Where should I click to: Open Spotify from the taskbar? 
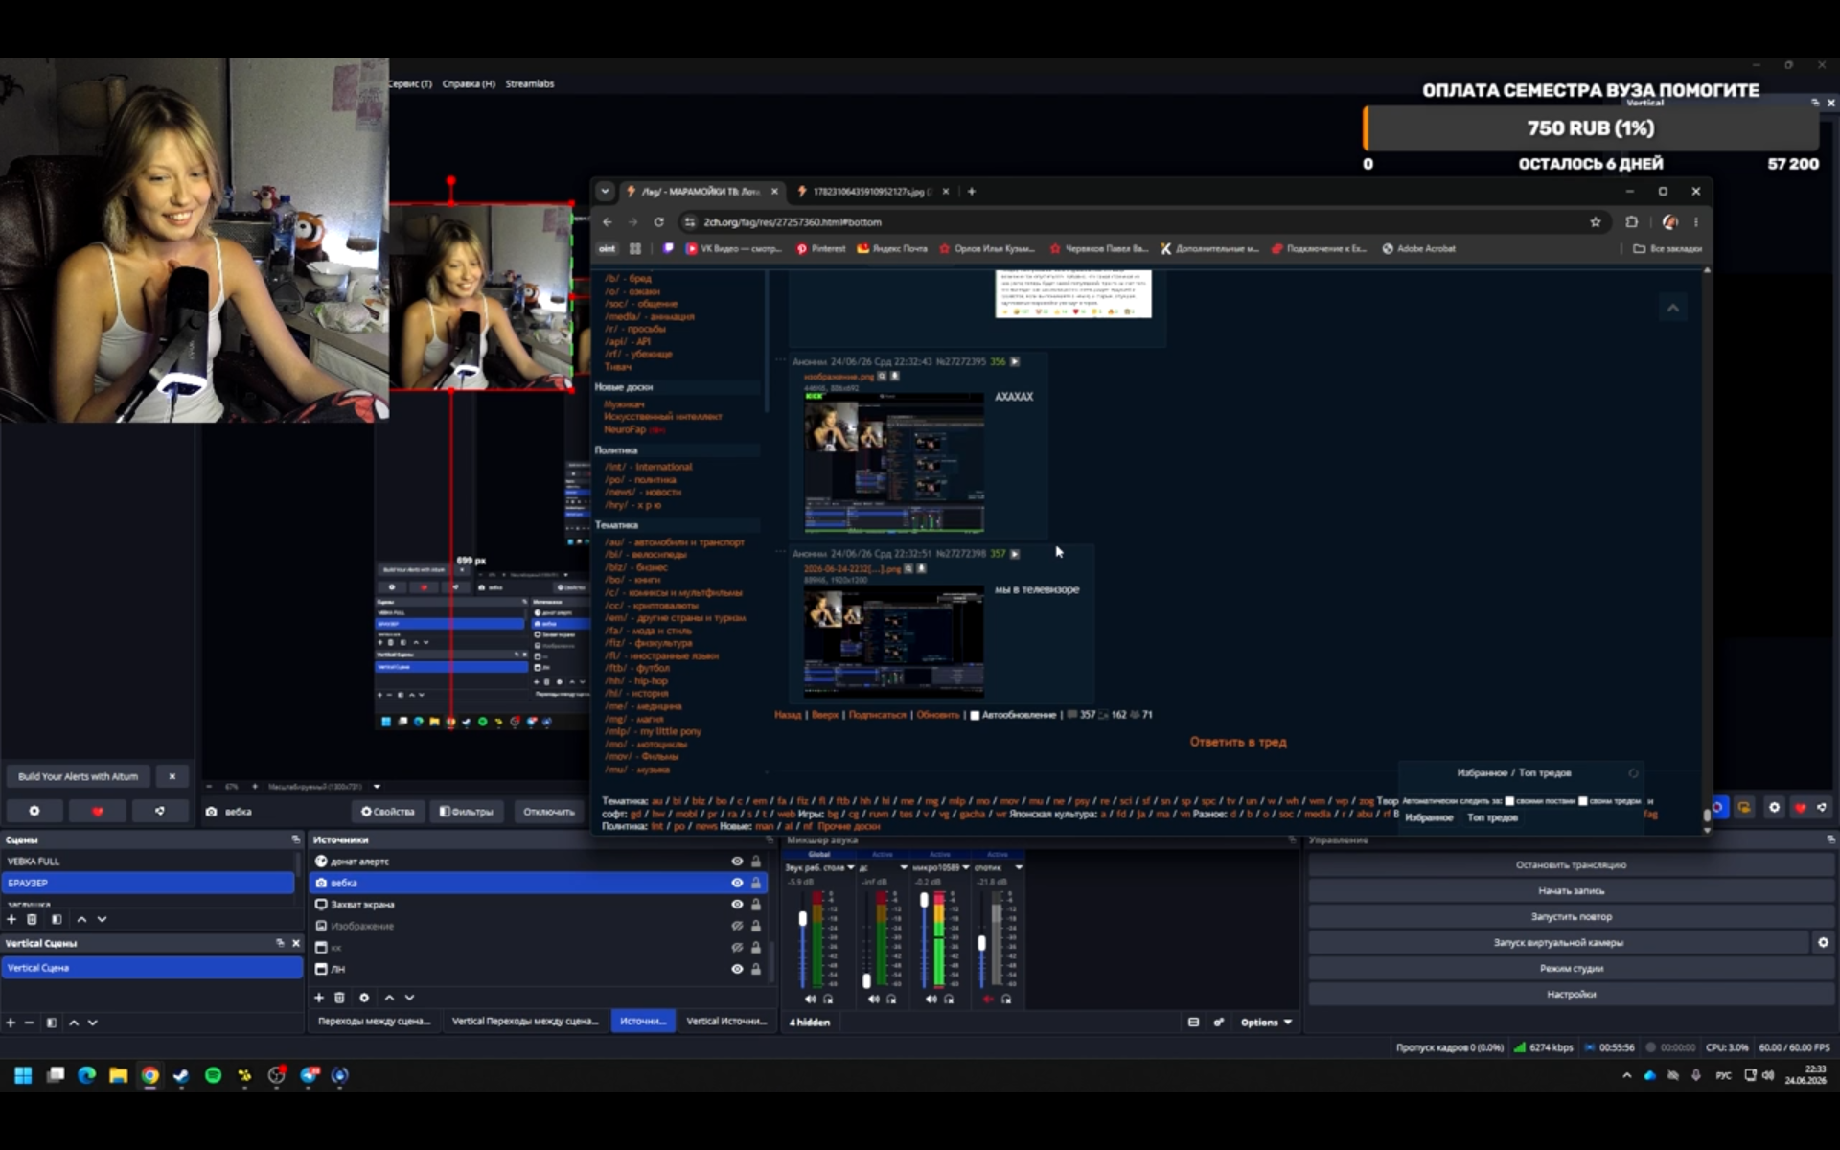213,1075
